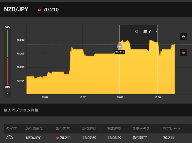This screenshot has width=192, height=143.
Task: Click the lower 50% label on the gauge
Action: (7, 87)
